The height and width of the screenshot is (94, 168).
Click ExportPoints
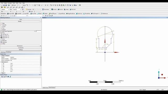[x=61, y=14]
